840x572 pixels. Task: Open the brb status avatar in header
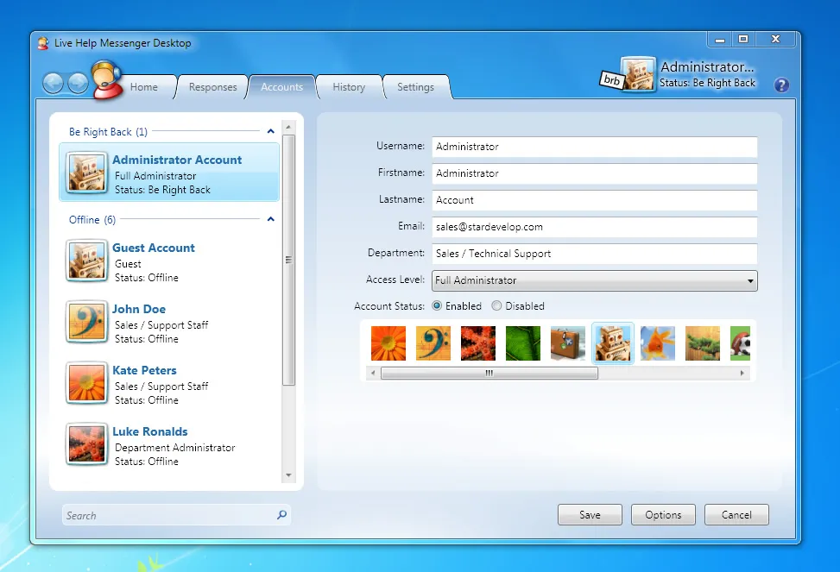637,76
